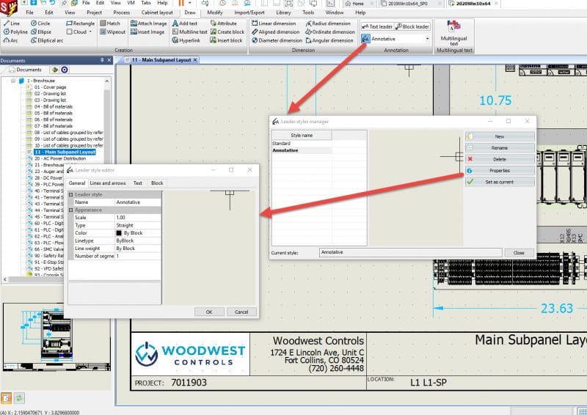
Task: Insert a Hyperlink
Action: (186, 40)
